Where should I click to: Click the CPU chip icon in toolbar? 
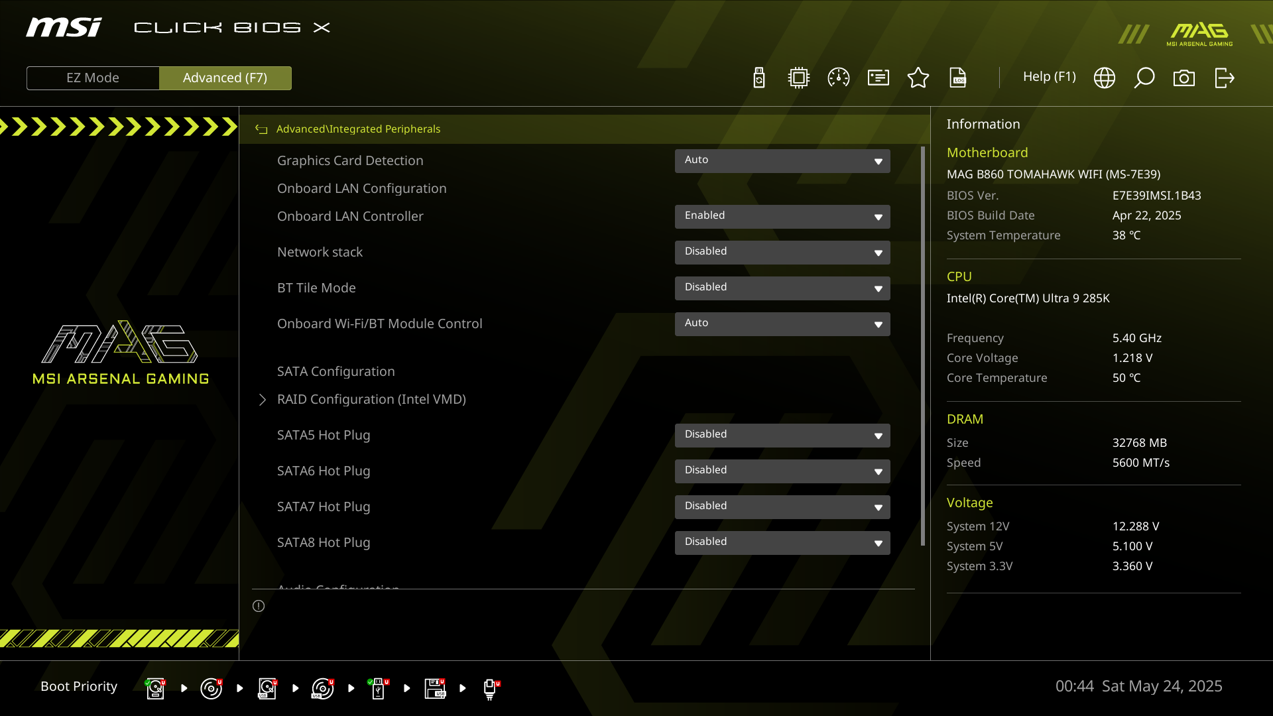[x=799, y=78]
